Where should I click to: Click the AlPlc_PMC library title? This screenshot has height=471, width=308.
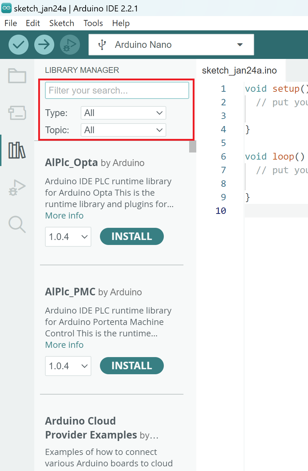pos(70,292)
